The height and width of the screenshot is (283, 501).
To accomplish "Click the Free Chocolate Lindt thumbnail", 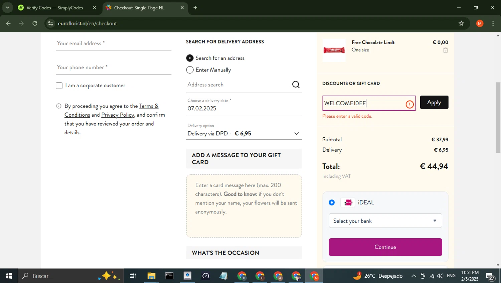I will click(334, 50).
